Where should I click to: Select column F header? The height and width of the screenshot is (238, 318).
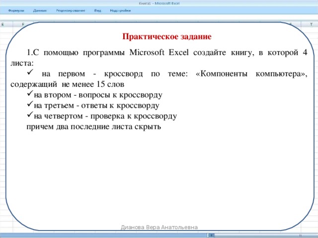[x=23, y=24]
